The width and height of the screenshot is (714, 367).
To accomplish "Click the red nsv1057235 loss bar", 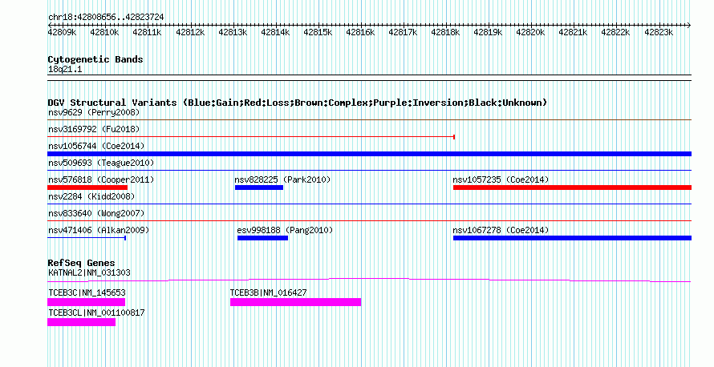I will point(572,188).
